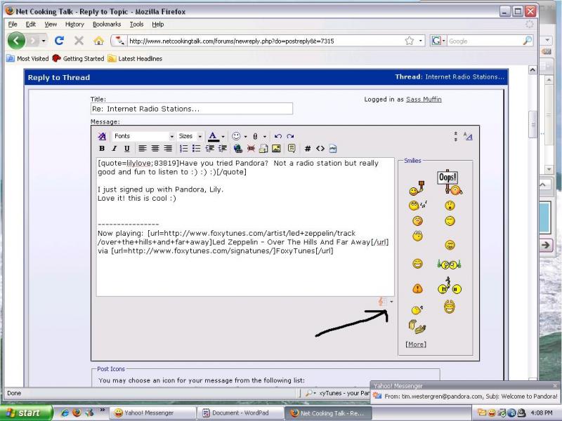The image size is (562, 421).
Task: Center align message text
Action: [155, 149]
